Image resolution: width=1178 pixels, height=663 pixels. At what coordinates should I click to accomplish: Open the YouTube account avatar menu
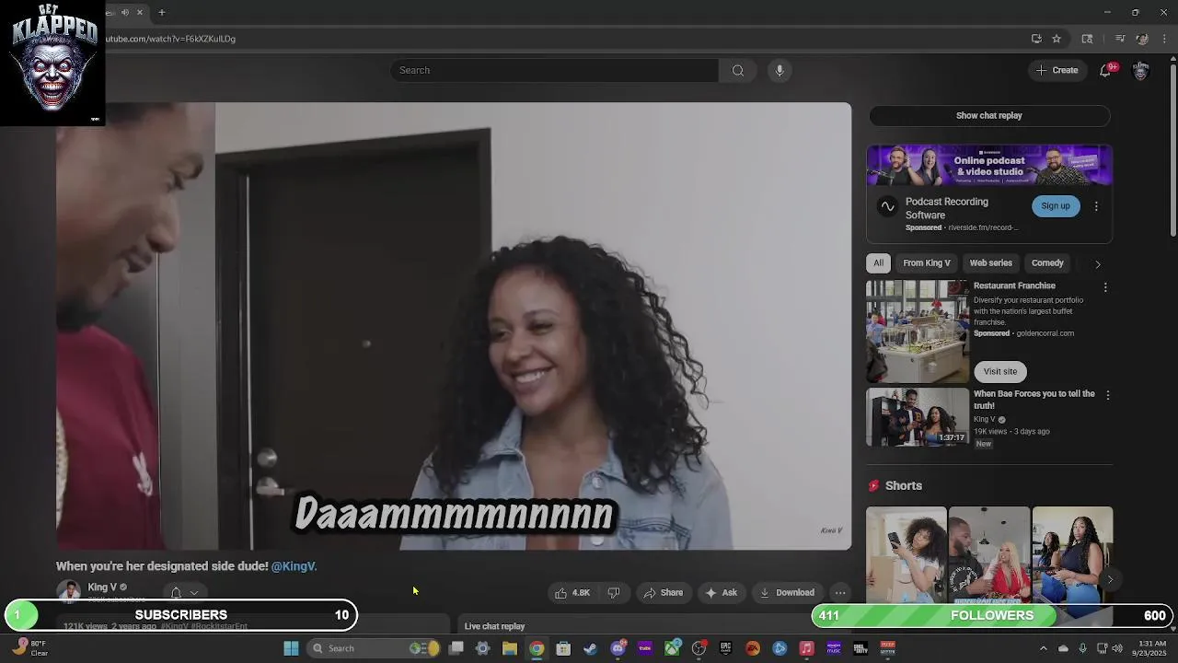click(x=1141, y=70)
